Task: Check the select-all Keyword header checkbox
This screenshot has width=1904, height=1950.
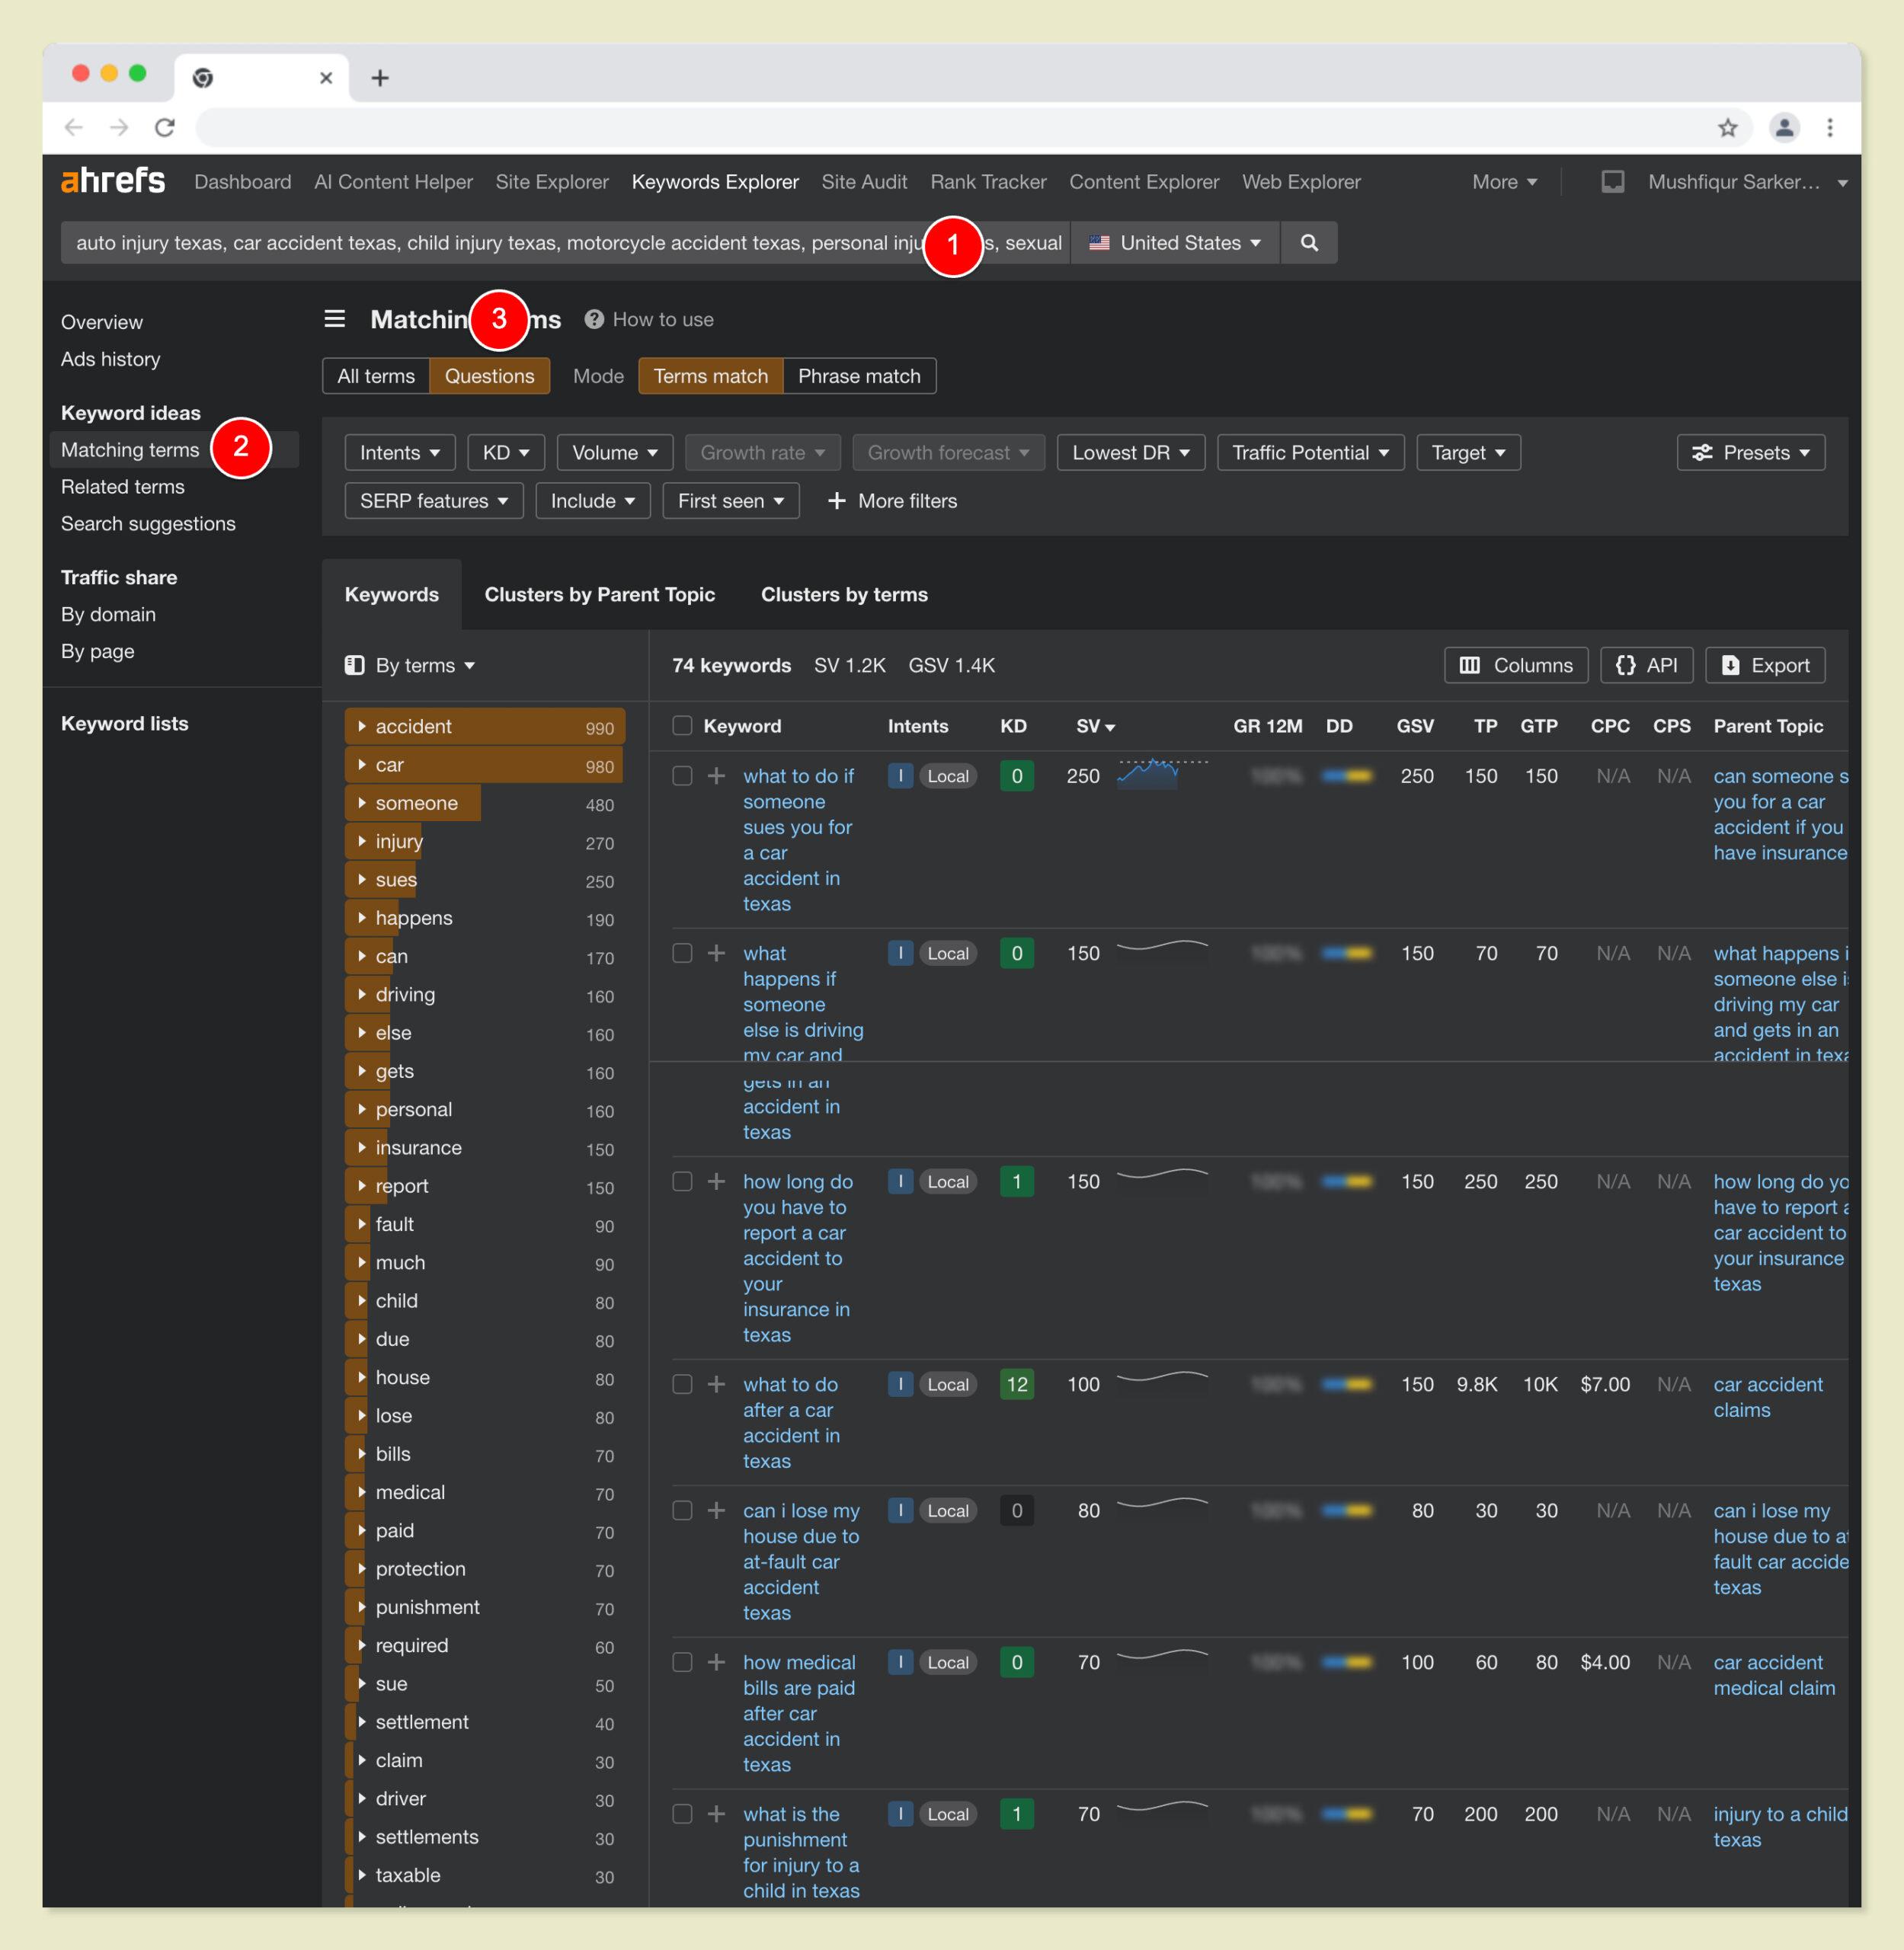Action: pos(682,726)
